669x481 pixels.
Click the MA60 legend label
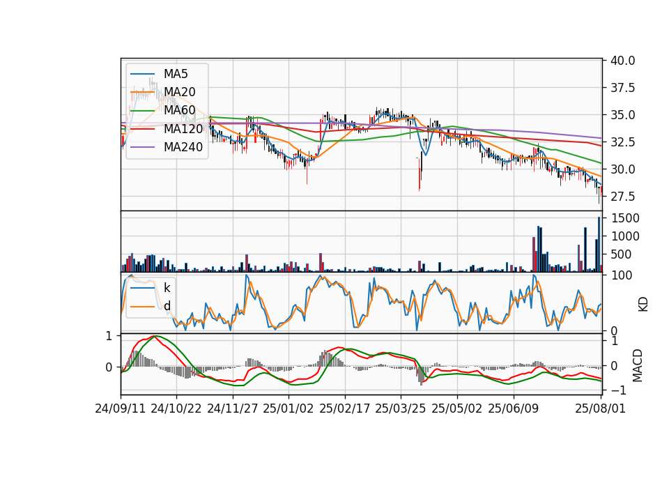click(179, 111)
